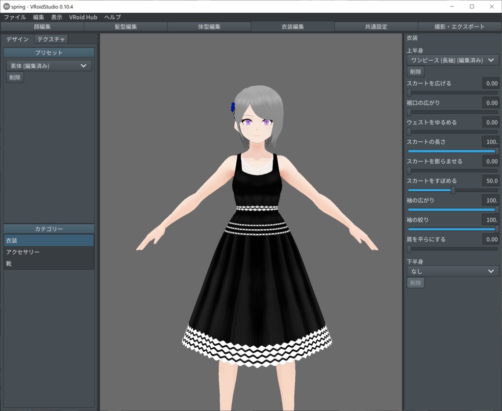Expand the 下半身 dropdown showing なし
Viewport: 502px width, 411px height.
click(x=452, y=271)
